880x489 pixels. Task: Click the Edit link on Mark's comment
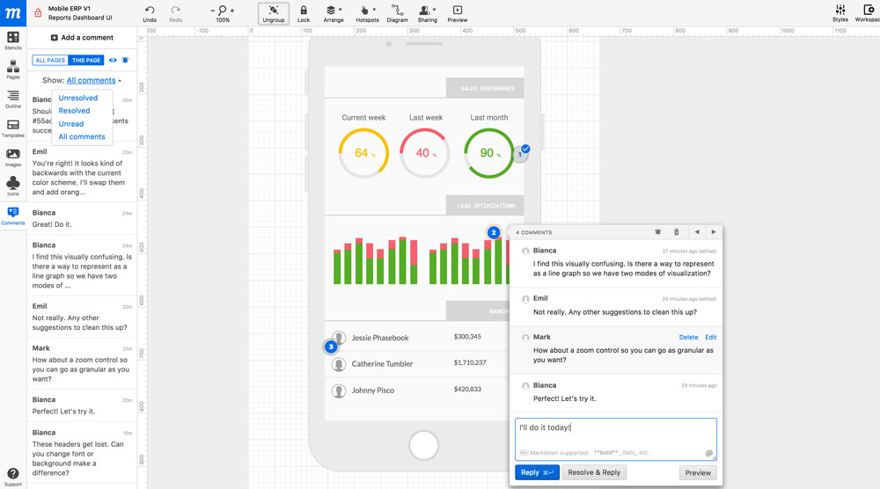pos(710,337)
